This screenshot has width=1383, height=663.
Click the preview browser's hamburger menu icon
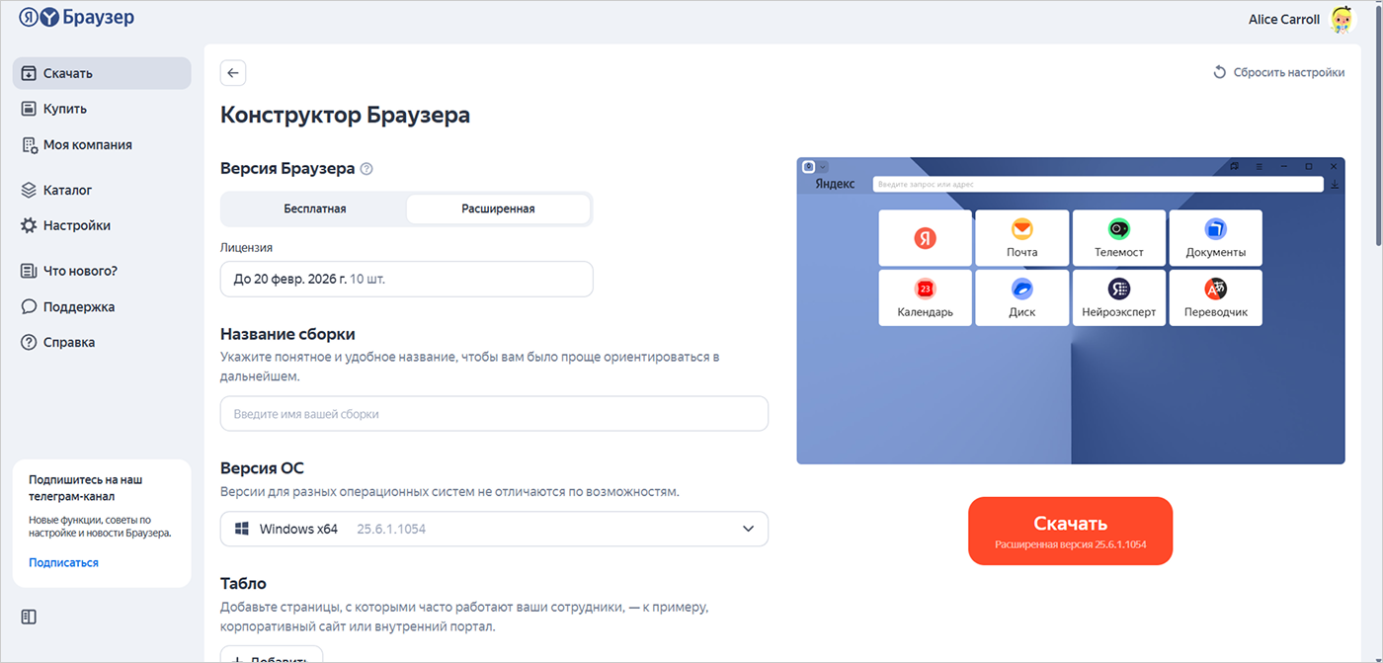pos(1259,166)
